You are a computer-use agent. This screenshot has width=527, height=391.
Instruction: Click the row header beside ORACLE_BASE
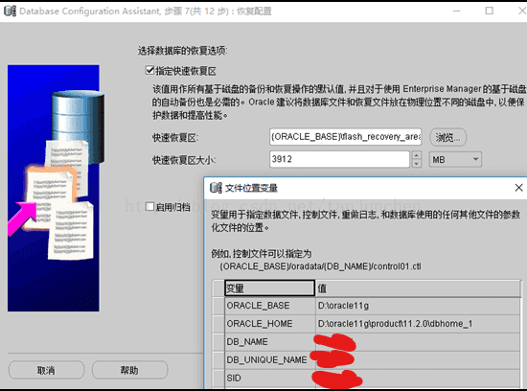pos(218,306)
